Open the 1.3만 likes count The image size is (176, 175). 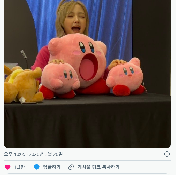click(x=20, y=167)
